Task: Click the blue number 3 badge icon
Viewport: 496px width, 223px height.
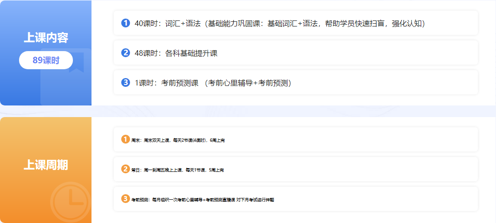Action: (125, 83)
